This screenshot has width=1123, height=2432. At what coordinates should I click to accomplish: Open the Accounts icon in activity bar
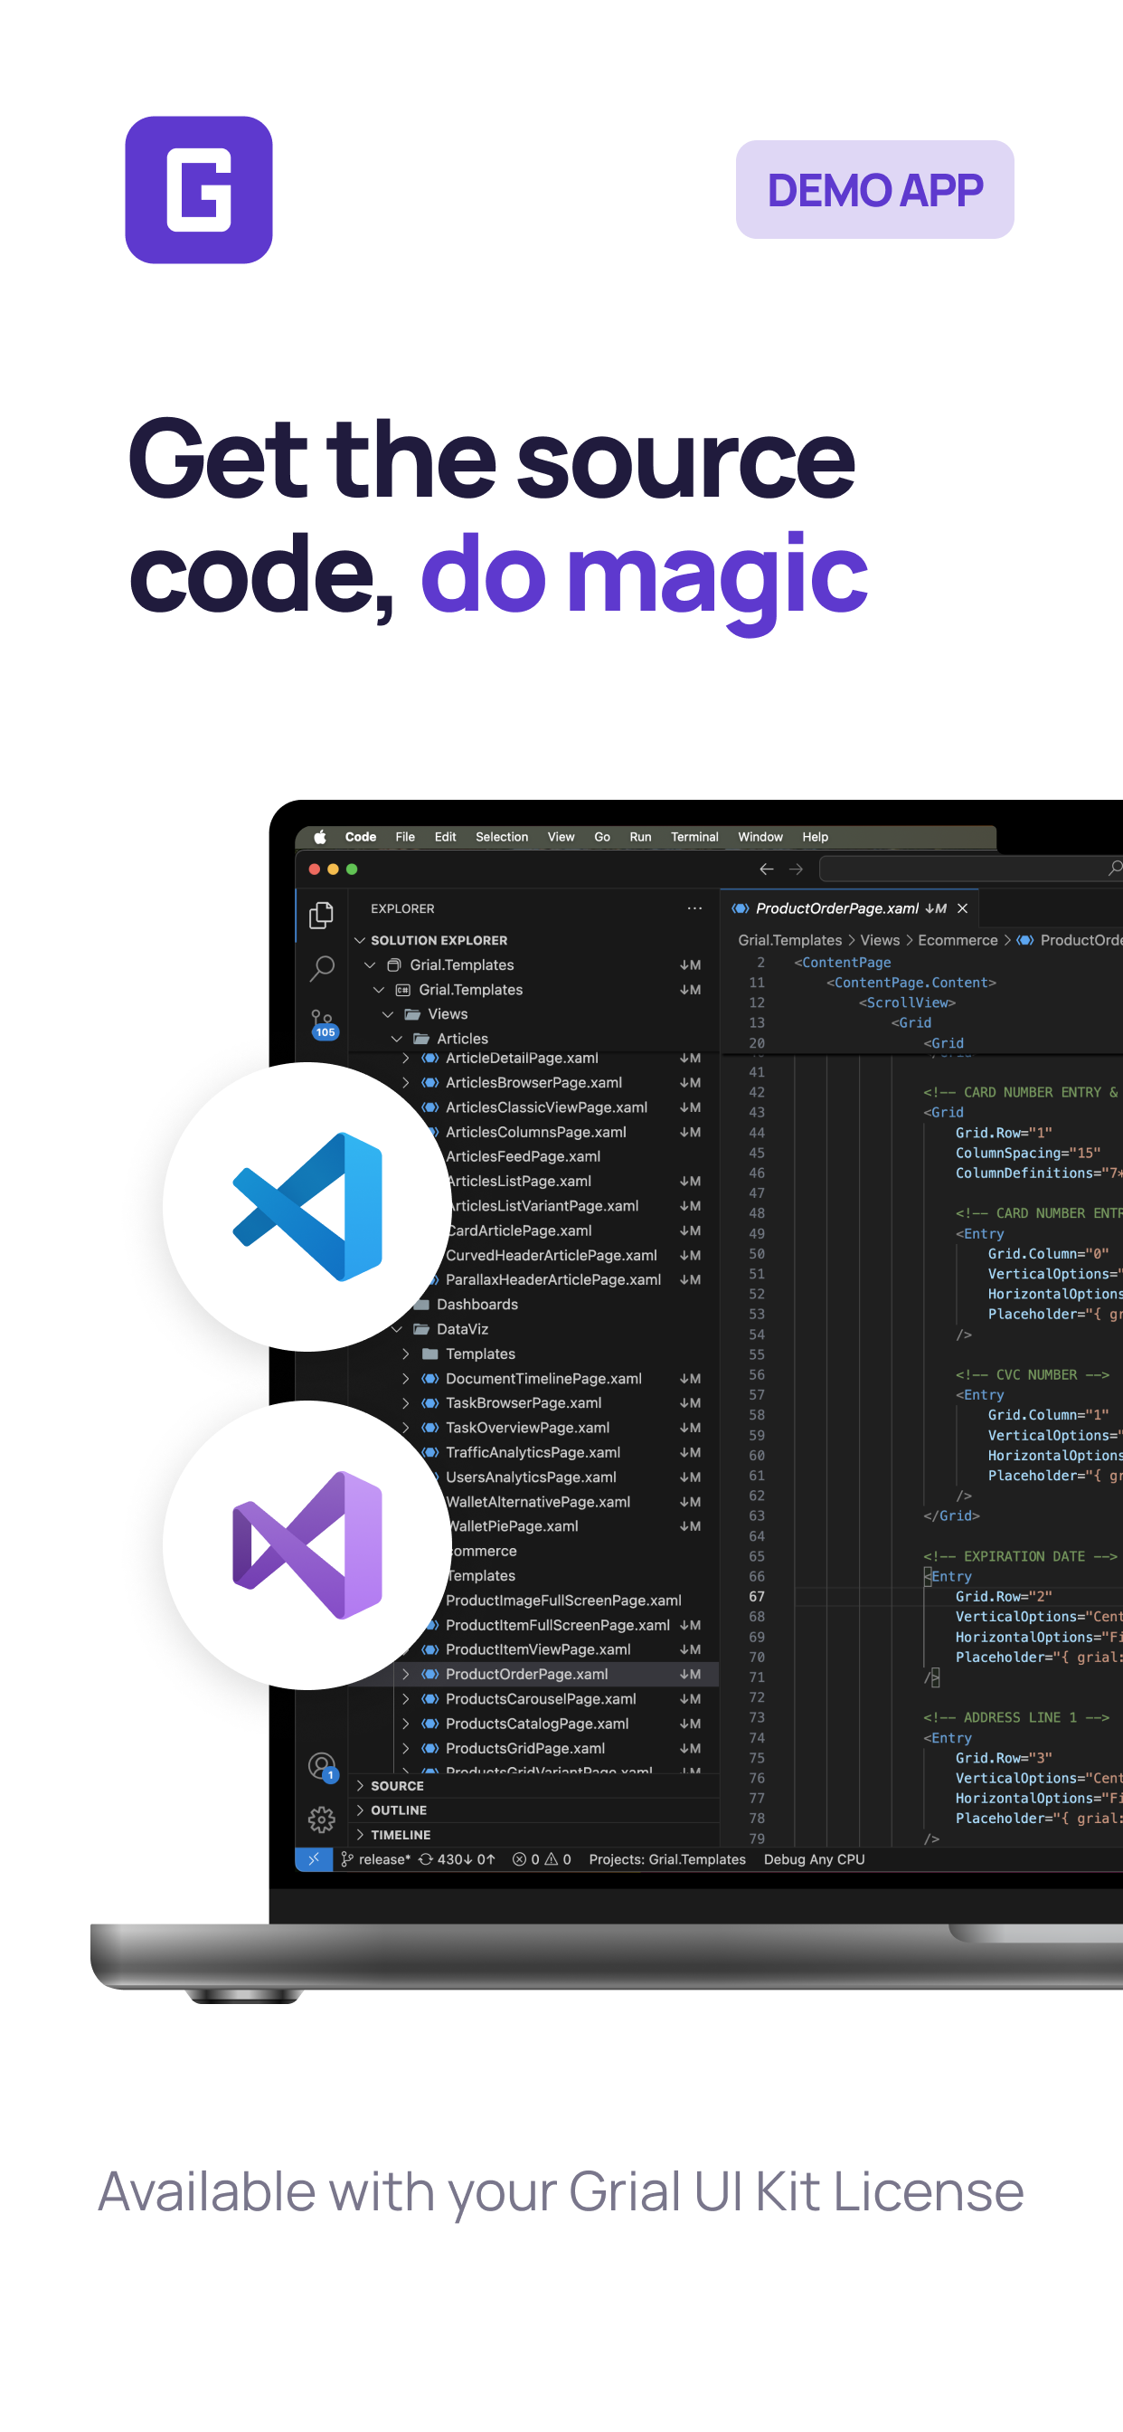(323, 1765)
